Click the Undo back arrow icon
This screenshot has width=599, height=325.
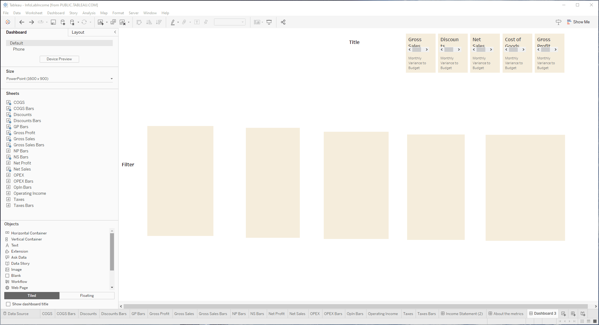point(22,22)
